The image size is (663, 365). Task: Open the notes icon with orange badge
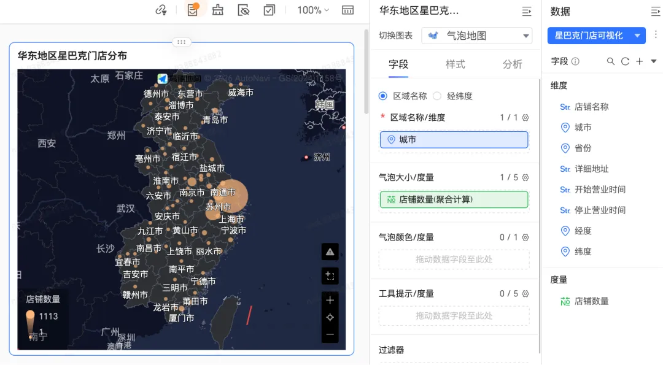pyautogui.click(x=193, y=10)
